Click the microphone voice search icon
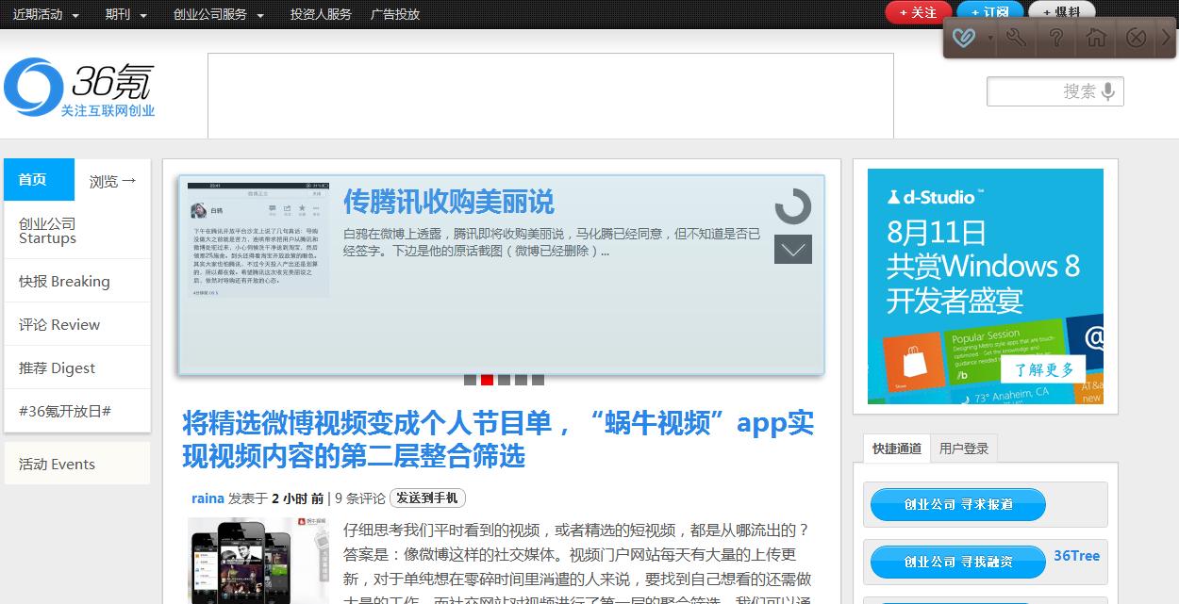 1109,91
